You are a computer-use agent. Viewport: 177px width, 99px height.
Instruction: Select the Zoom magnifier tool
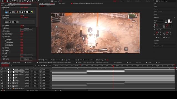(x=10, y=1)
